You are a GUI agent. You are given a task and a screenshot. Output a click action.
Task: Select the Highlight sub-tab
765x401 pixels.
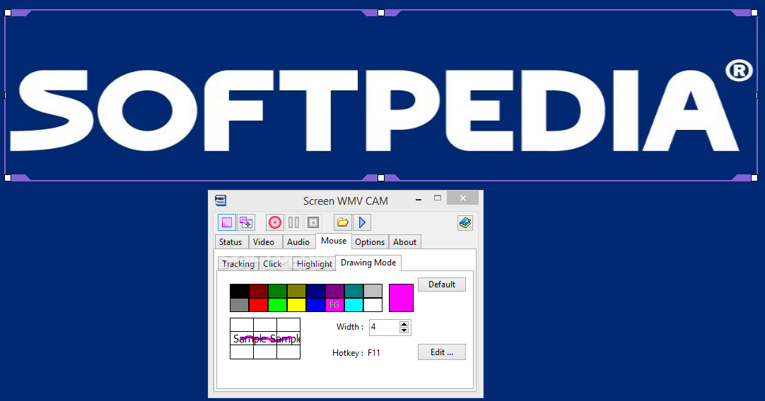(315, 264)
